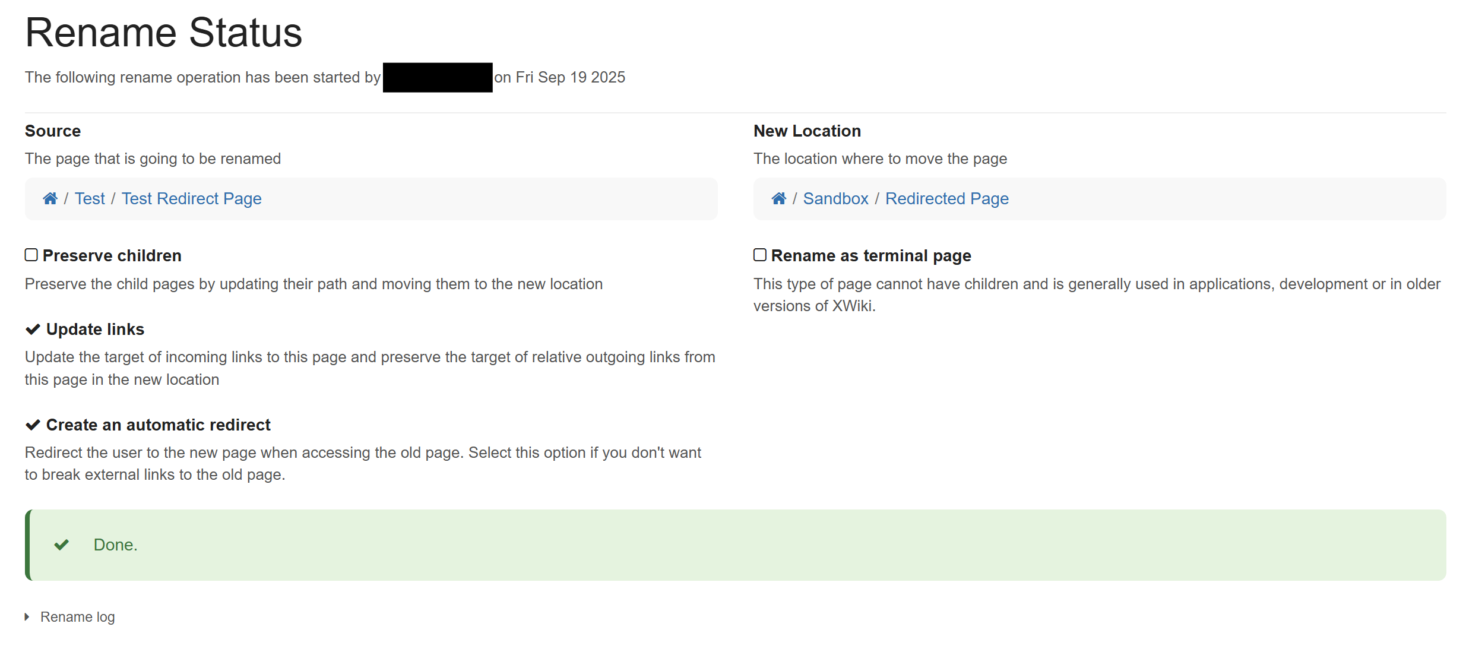Screen dimensions: 1466x652
Task: Click the redacted username in the description
Action: tap(437, 77)
